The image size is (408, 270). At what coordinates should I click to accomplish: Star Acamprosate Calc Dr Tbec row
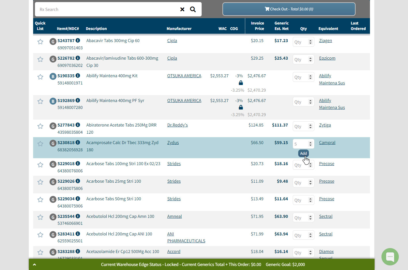point(40,144)
